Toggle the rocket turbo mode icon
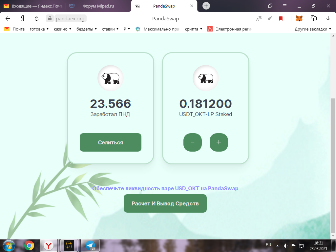Viewport: 336px width, 252px height. (x=270, y=19)
